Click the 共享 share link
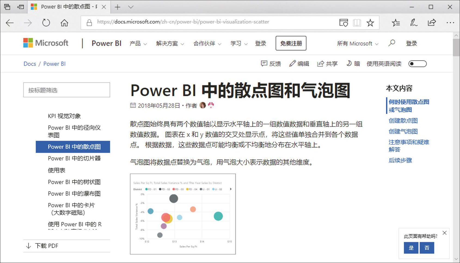The height and width of the screenshot is (263, 460). [x=327, y=64]
